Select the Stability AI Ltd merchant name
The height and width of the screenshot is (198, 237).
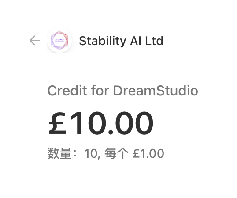pyautogui.click(x=121, y=41)
